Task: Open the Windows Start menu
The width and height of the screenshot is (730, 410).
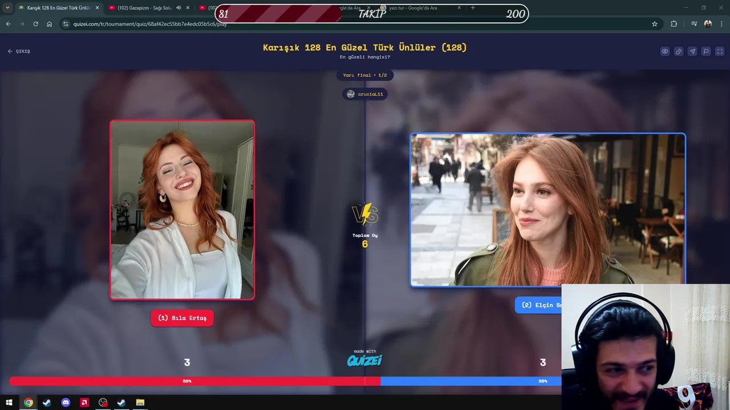Action: [x=9, y=403]
